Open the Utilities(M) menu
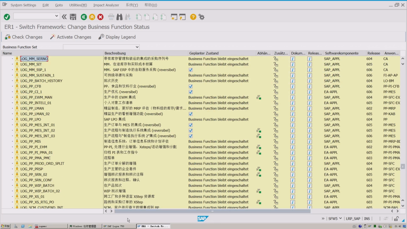 [78, 5]
